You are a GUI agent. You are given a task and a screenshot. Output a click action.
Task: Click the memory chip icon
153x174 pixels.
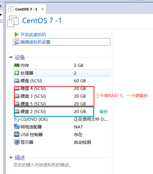click(x=17, y=65)
